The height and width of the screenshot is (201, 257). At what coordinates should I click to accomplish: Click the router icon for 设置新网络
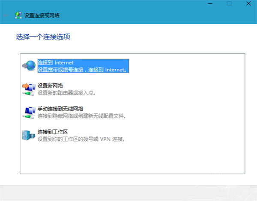pyautogui.click(x=28, y=89)
